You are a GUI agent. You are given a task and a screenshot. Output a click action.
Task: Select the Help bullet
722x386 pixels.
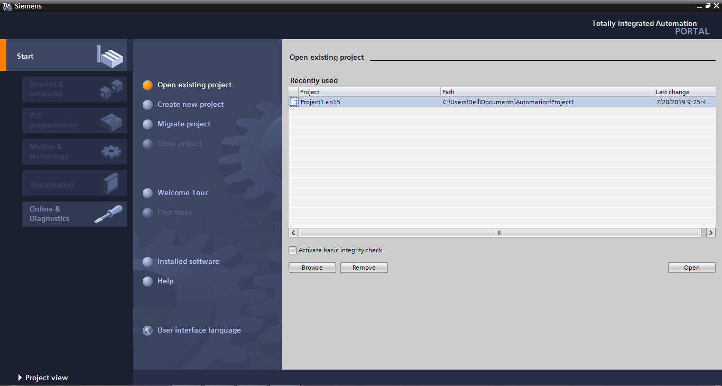tap(148, 281)
